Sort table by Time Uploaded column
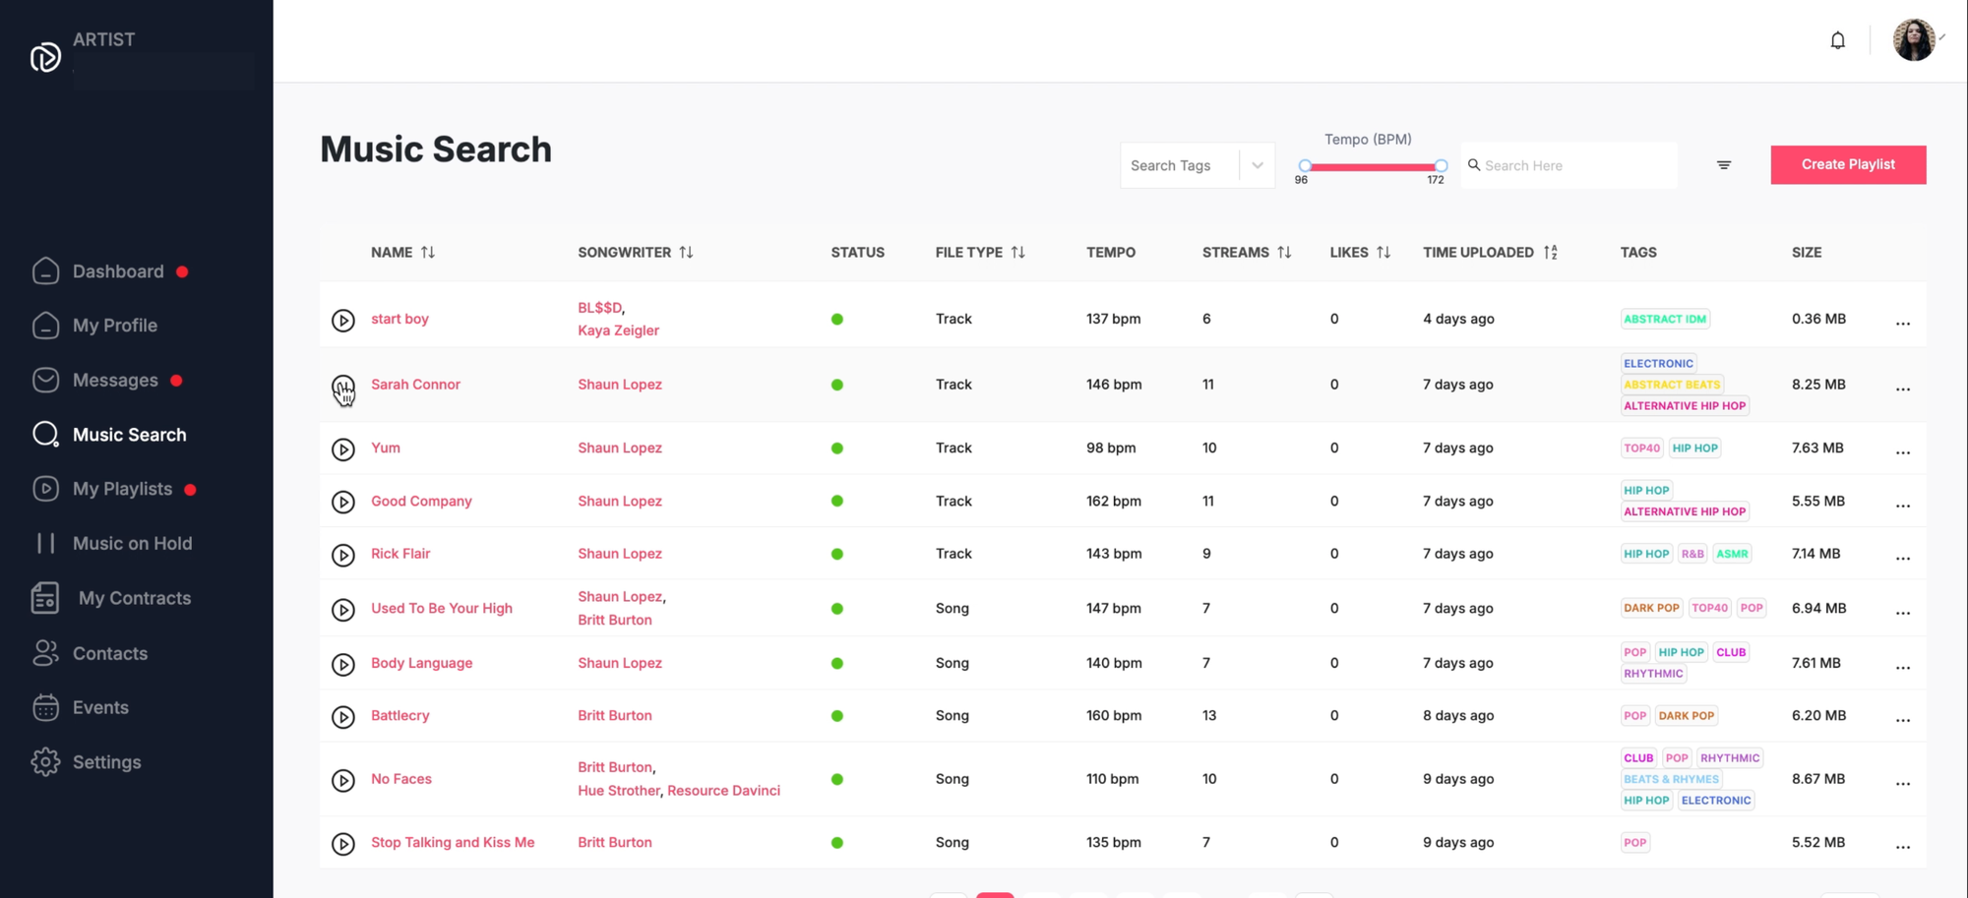The width and height of the screenshot is (1968, 898). click(1550, 253)
